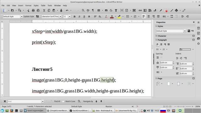The image size is (201, 113).
Task: Close the Find toolbar
Action: coord(5,101)
